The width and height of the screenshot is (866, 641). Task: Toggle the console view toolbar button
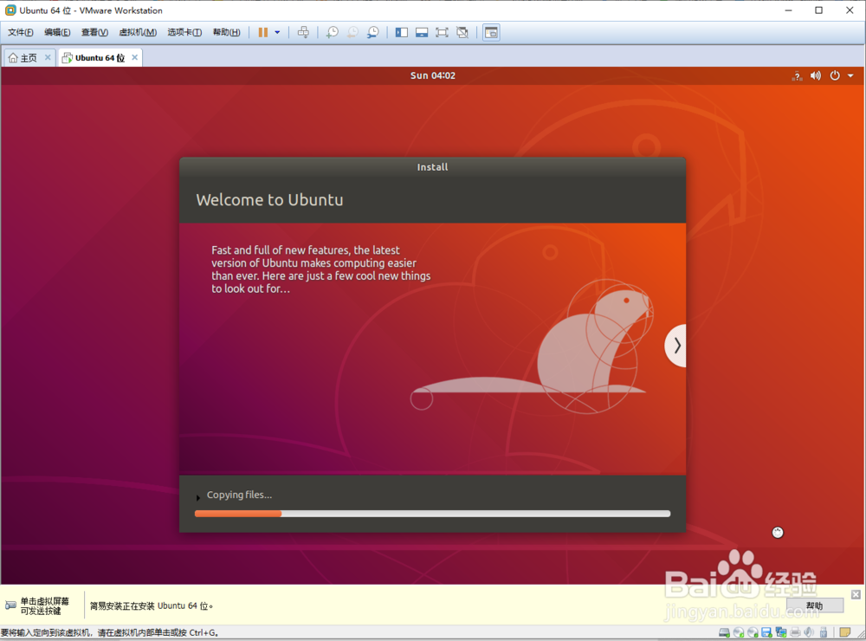[491, 33]
